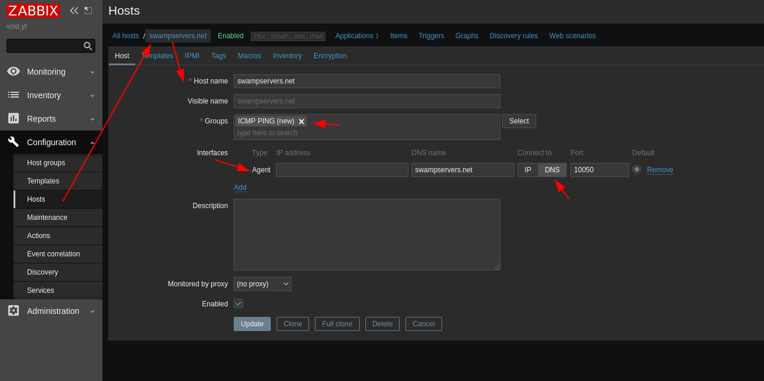Click the ZBX availability indicator

click(259, 36)
